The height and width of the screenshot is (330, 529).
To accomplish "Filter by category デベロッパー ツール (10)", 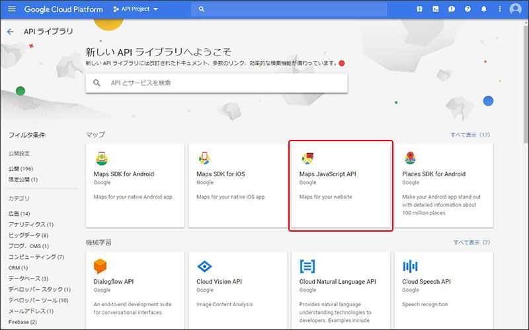I will pyautogui.click(x=38, y=300).
